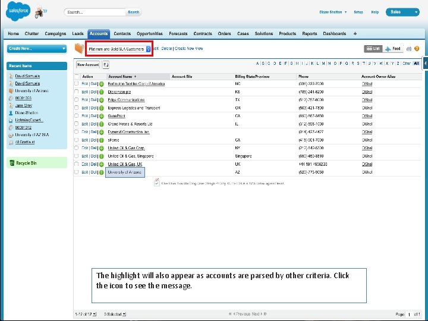Click the page number input field

point(409,314)
